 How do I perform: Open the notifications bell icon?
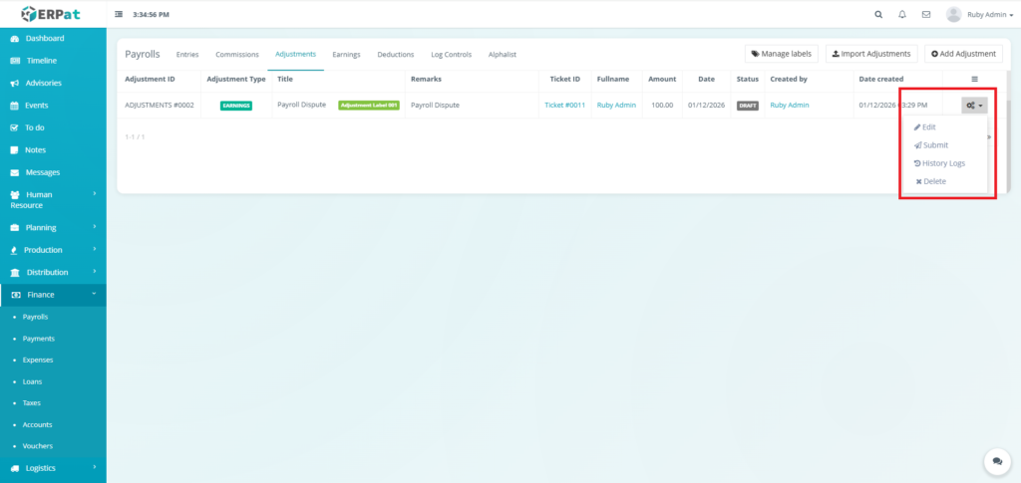click(x=902, y=15)
